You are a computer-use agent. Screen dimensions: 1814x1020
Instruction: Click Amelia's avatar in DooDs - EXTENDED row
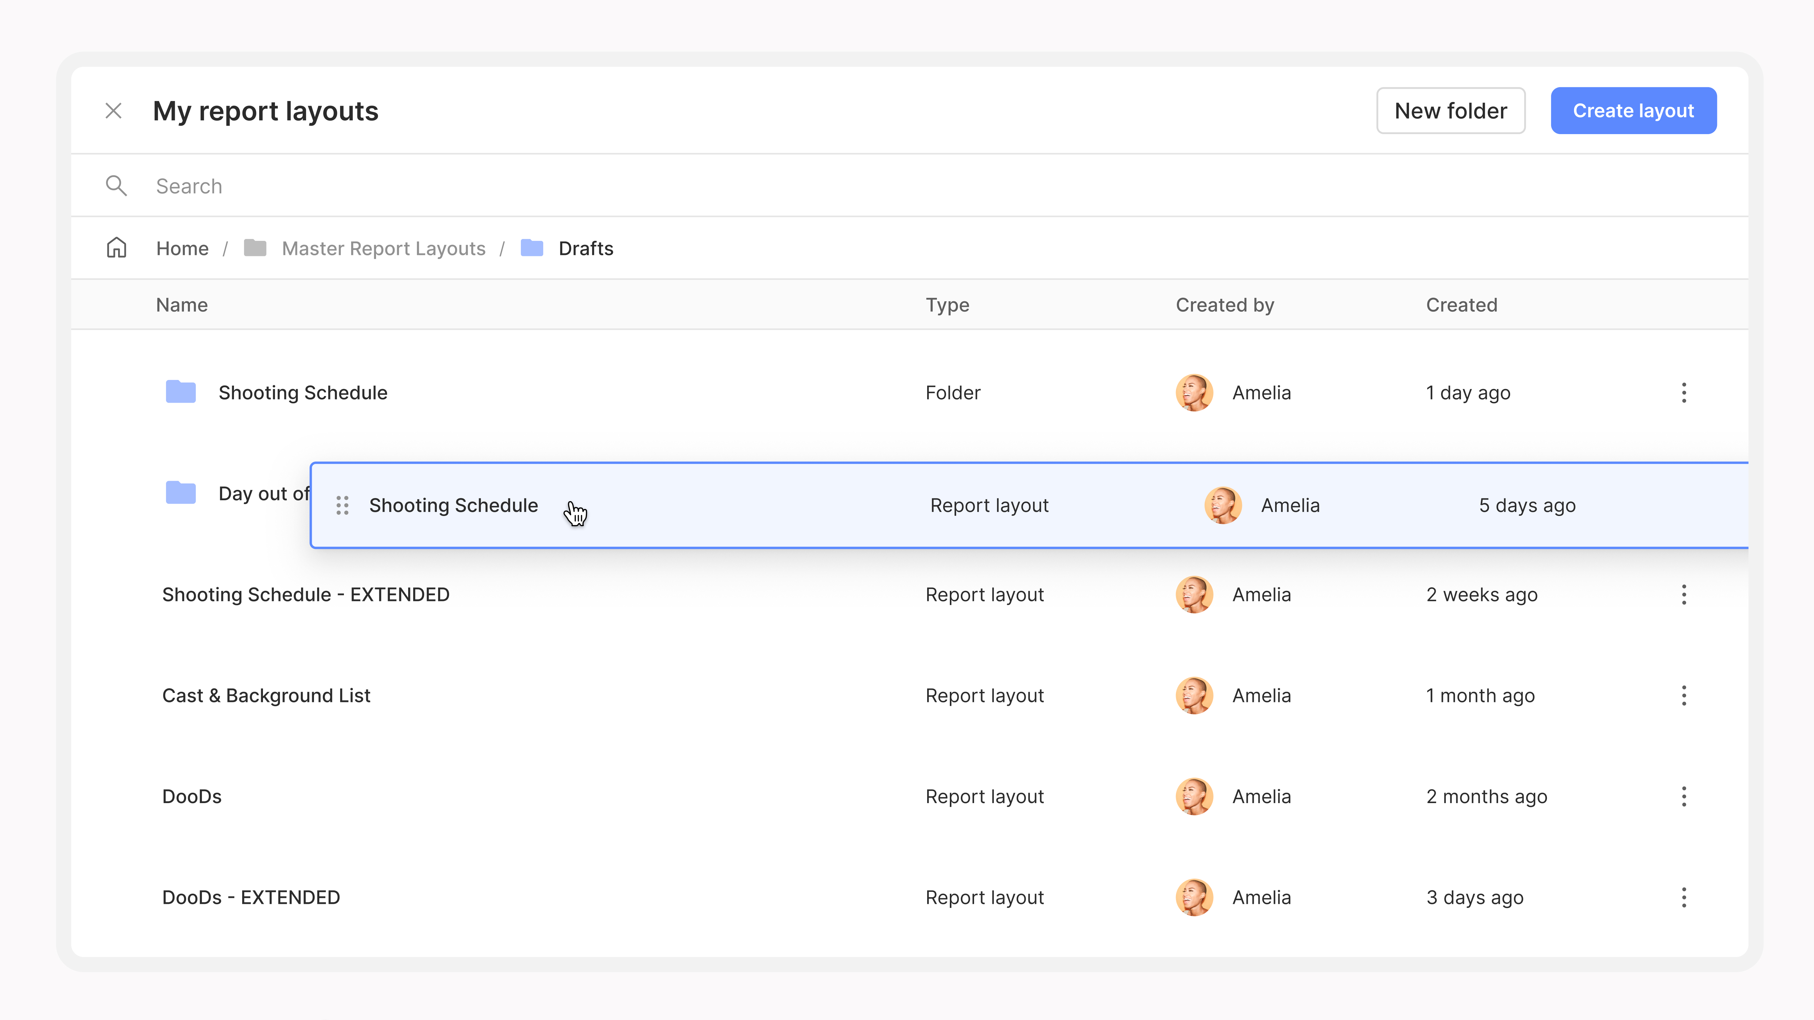point(1194,898)
